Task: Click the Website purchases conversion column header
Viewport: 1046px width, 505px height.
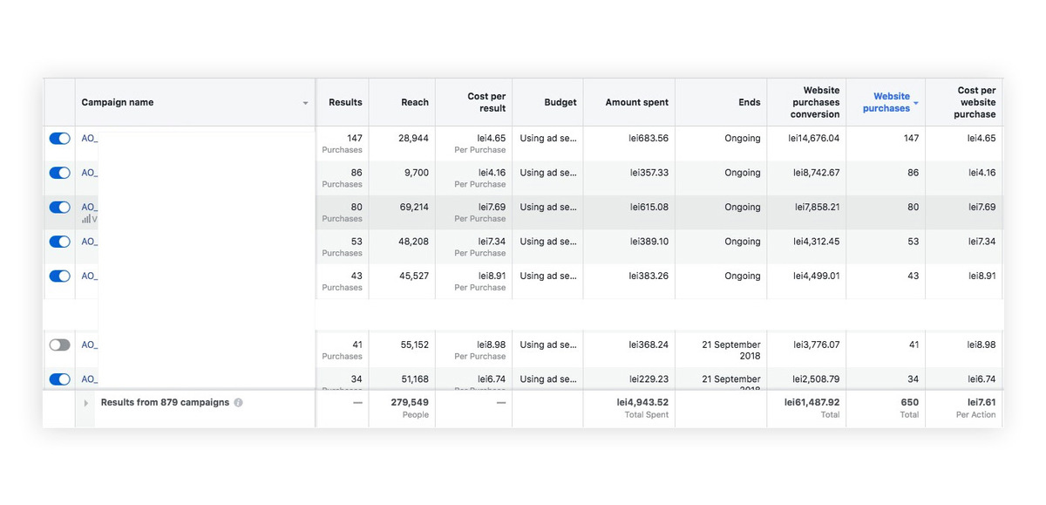Action: pos(815,102)
